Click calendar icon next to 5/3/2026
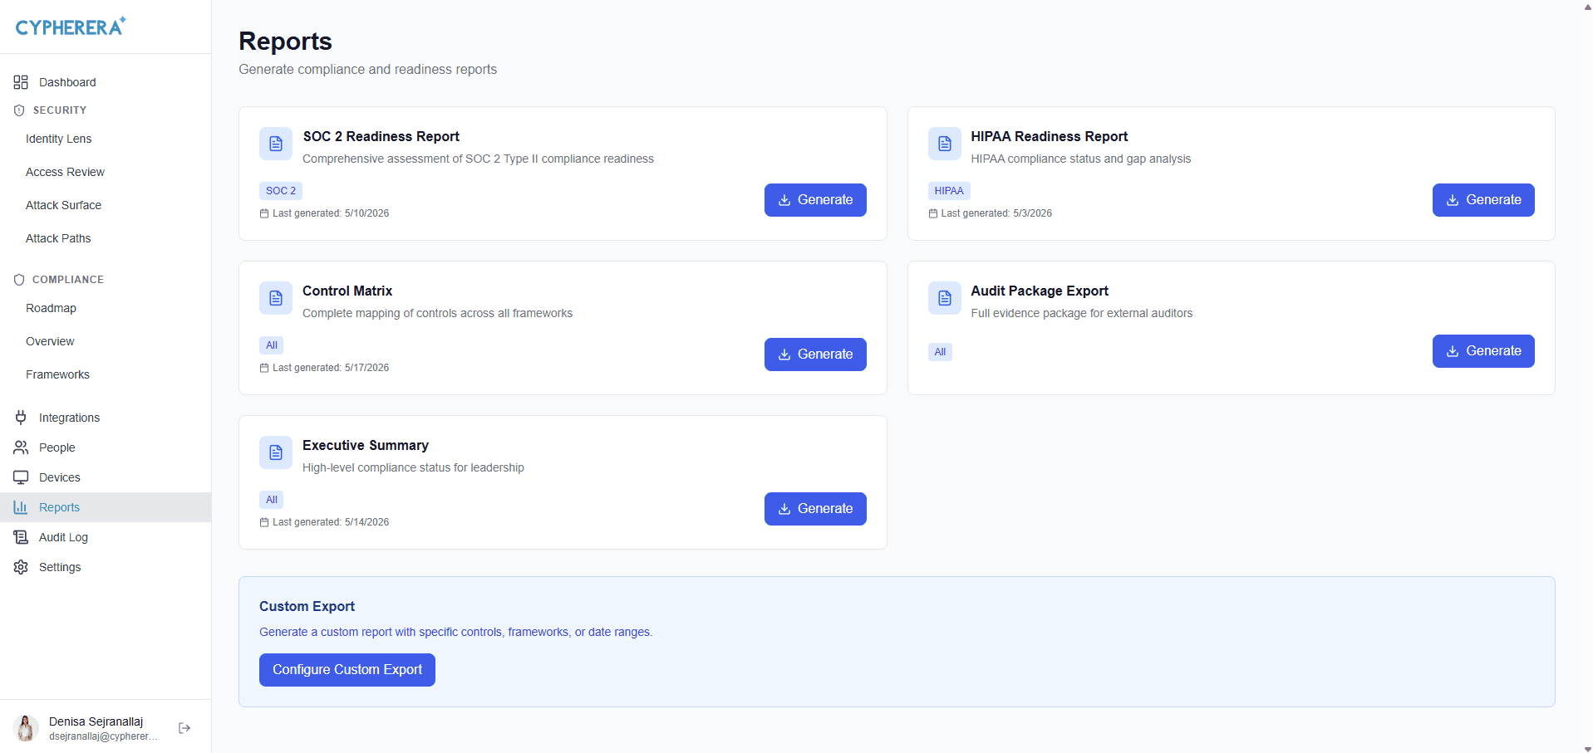 pos(933,213)
